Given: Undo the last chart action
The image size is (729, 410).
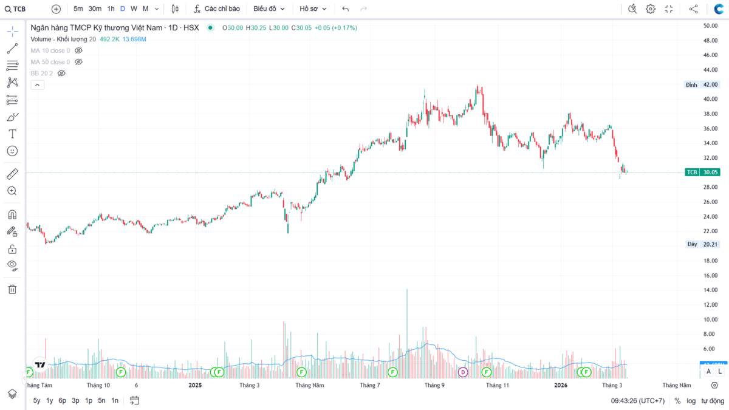Looking at the screenshot, I should 346,9.
